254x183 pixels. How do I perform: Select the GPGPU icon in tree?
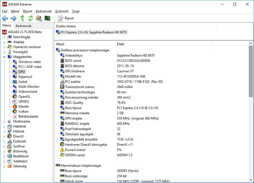click(15, 102)
